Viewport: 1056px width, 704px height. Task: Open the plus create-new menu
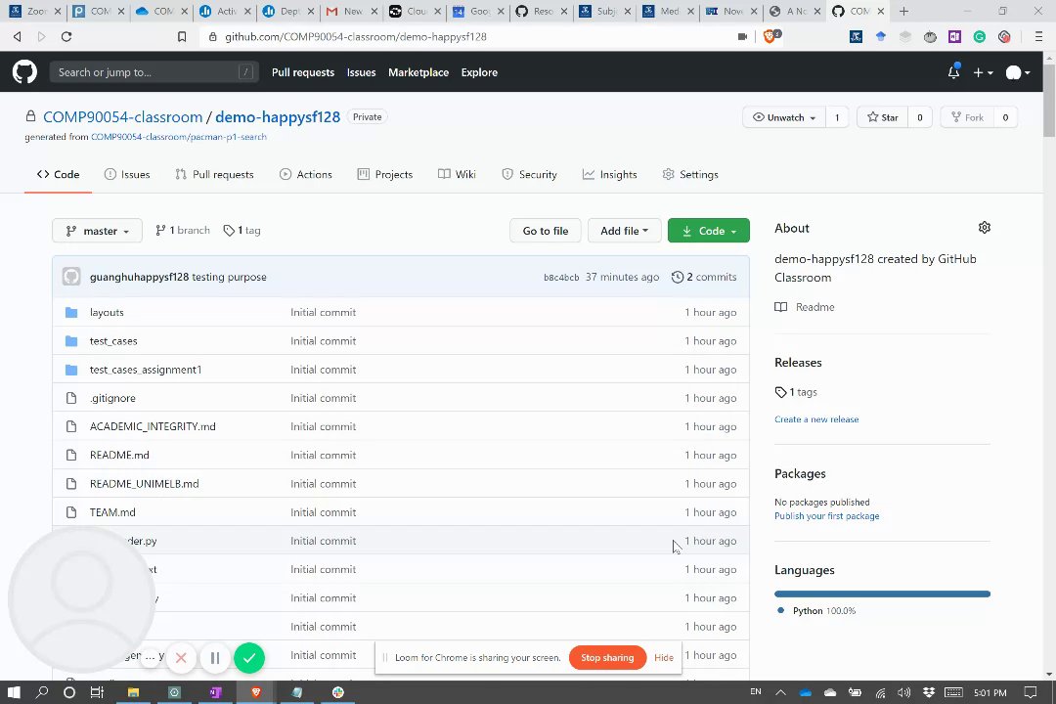[x=984, y=72]
